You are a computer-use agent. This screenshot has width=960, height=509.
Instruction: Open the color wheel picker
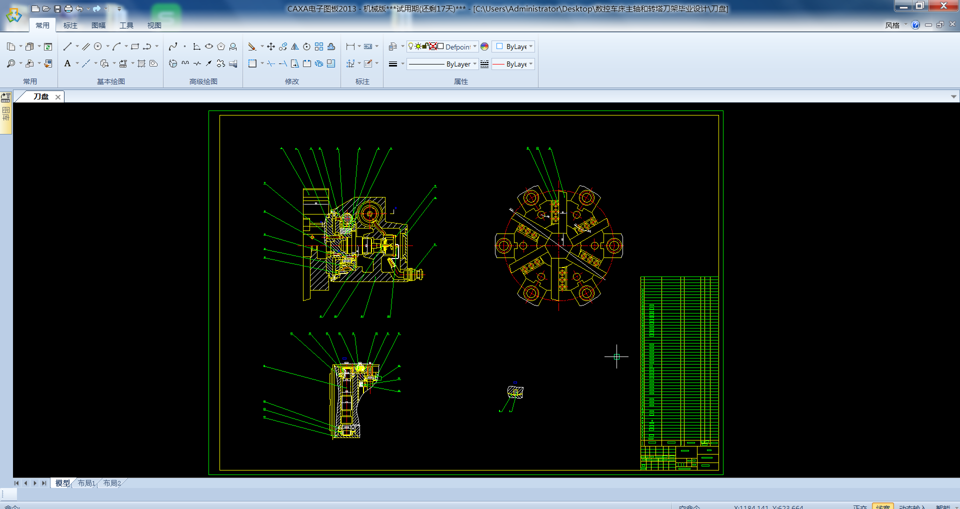484,46
